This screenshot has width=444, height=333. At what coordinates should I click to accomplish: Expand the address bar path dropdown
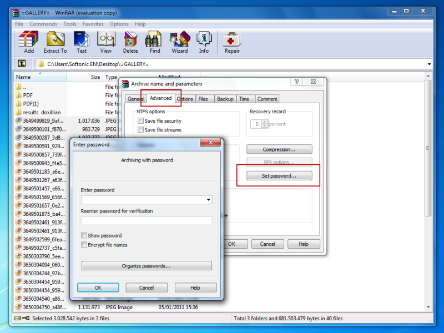[429, 64]
